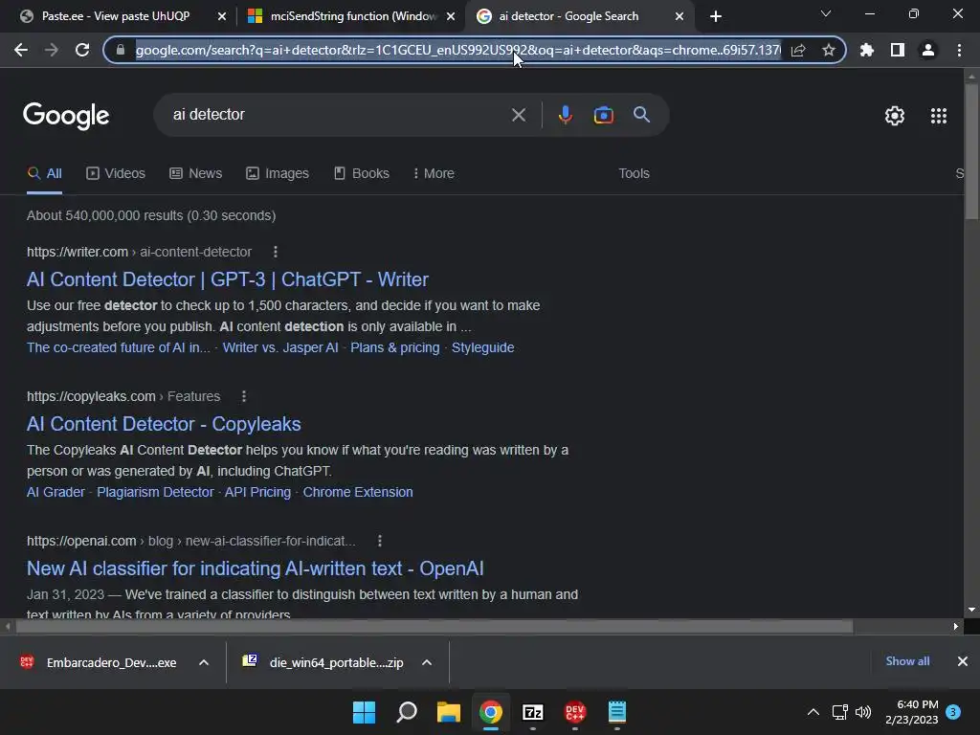Image resolution: width=980 pixels, height=735 pixels.
Task: Open the API Pricing sitelink
Action: tap(257, 492)
